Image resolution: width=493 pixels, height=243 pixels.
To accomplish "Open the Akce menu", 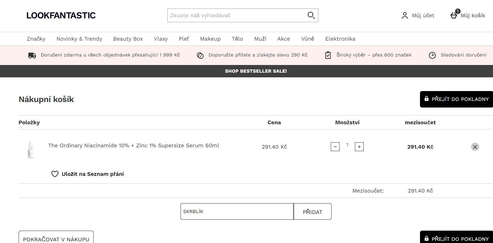I will pyautogui.click(x=284, y=39).
